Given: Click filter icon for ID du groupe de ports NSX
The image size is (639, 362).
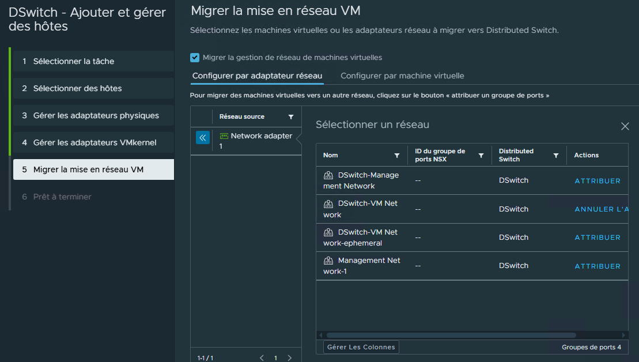Looking at the screenshot, I should pos(481,156).
